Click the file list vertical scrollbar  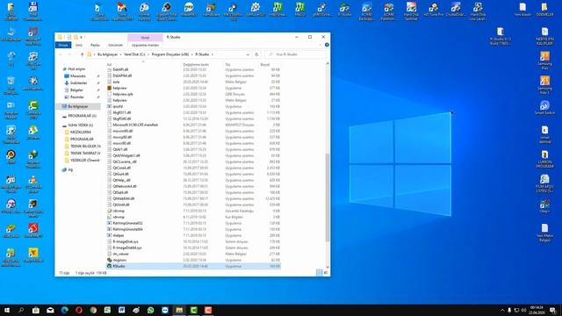tap(328, 197)
